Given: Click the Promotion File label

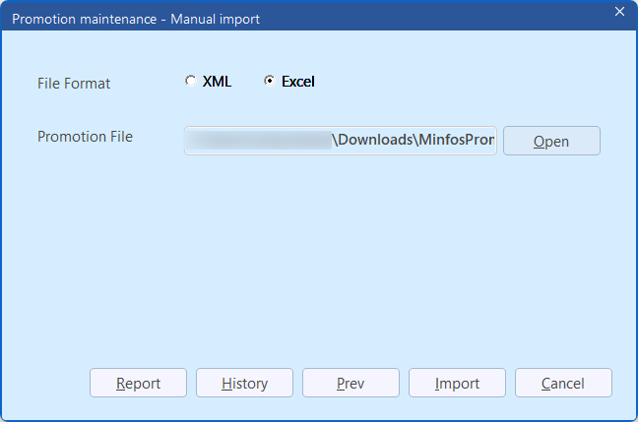Looking at the screenshot, I should pos(85,137).
